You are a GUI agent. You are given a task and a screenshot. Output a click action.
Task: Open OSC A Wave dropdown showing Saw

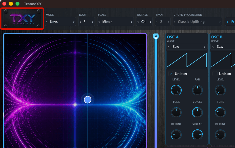pos(187,47)
